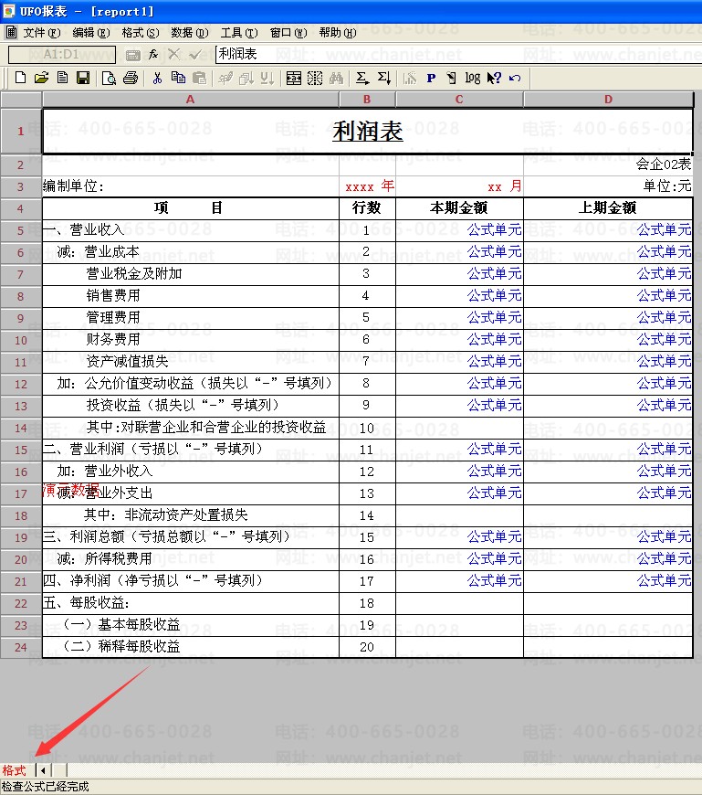Image resolution: width=702 pixels, height=795 pixels.
Task: Print the report with printer icon
Action: (x=131, y=78)
